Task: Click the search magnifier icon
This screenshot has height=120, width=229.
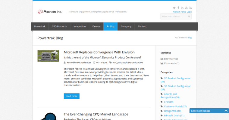Action: (x=189, y=17)
